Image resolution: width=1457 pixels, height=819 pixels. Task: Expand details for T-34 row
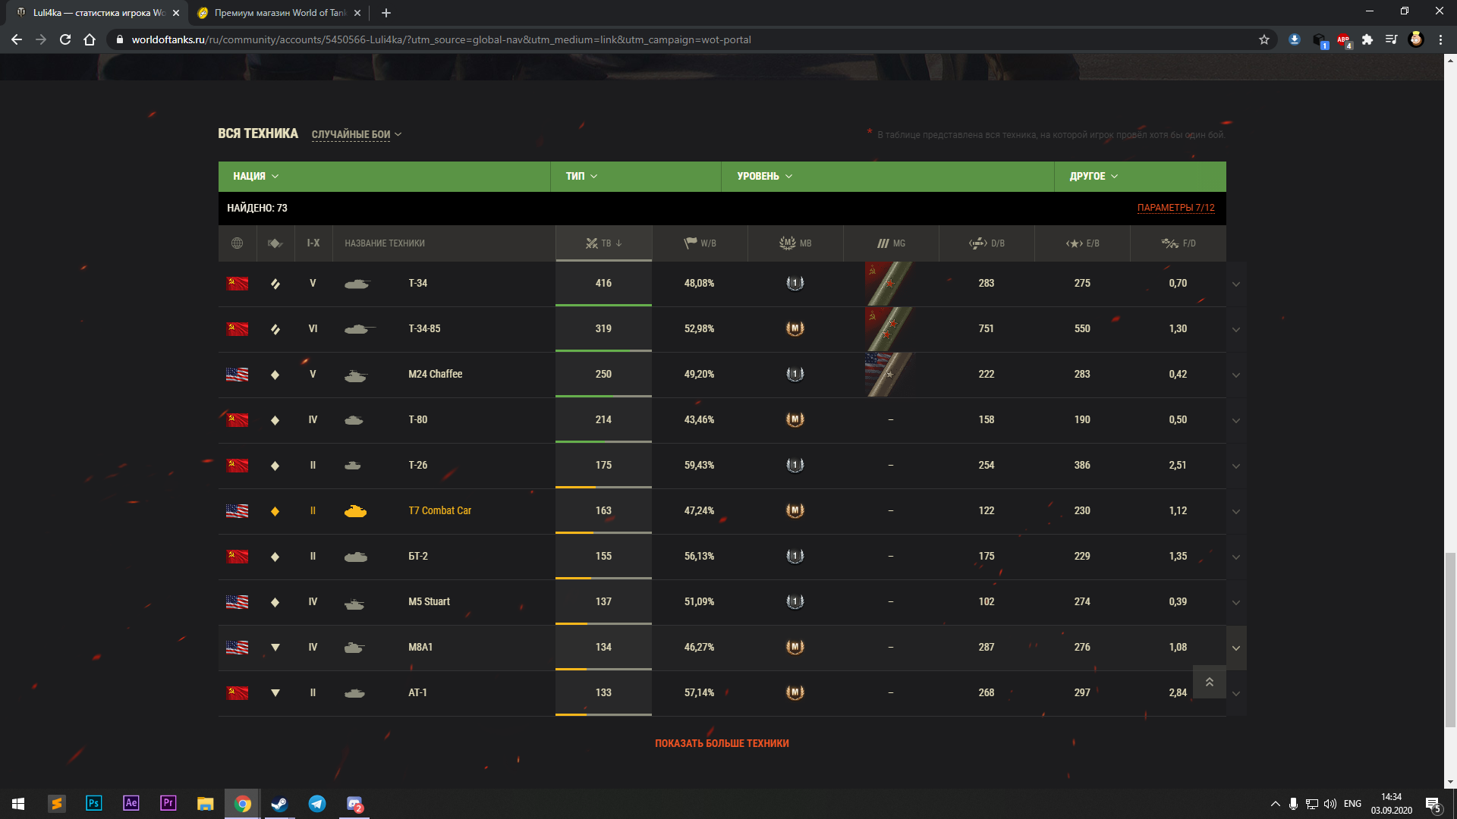[x=1236, y=284]
